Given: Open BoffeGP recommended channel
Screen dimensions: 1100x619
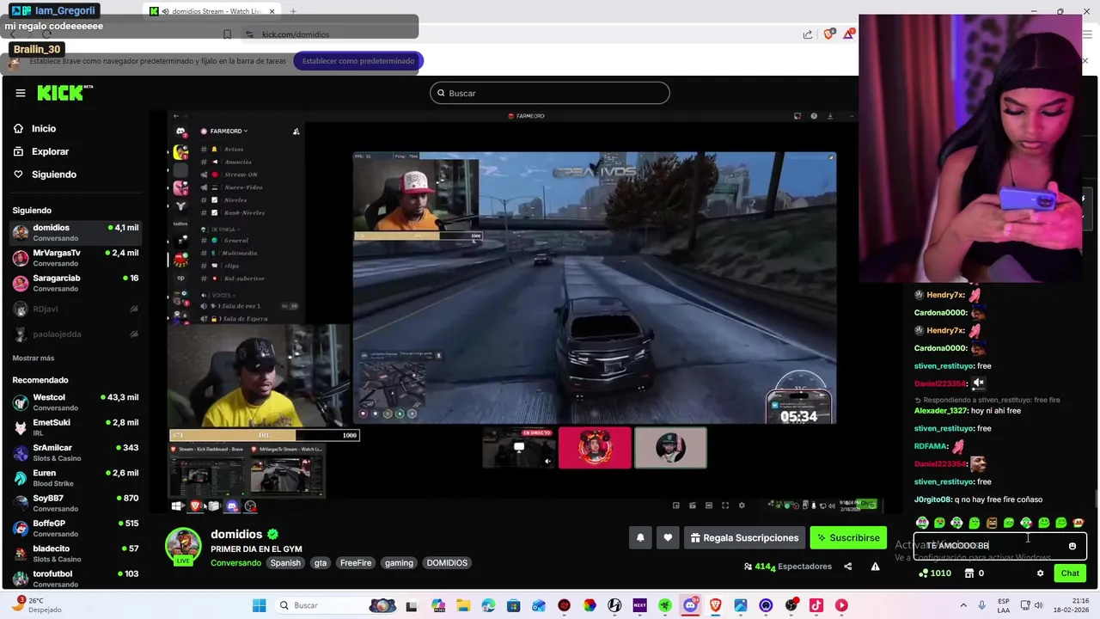Looking at the screenshot, I should click(x=75, y=528).
